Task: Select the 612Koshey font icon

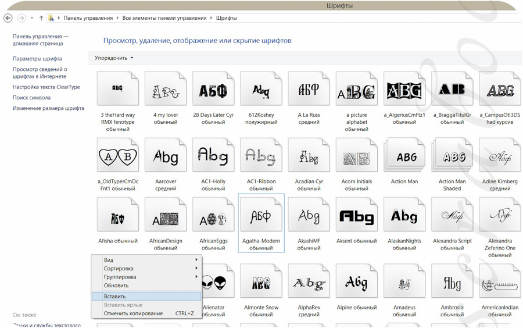Action: tap(261, 88)
